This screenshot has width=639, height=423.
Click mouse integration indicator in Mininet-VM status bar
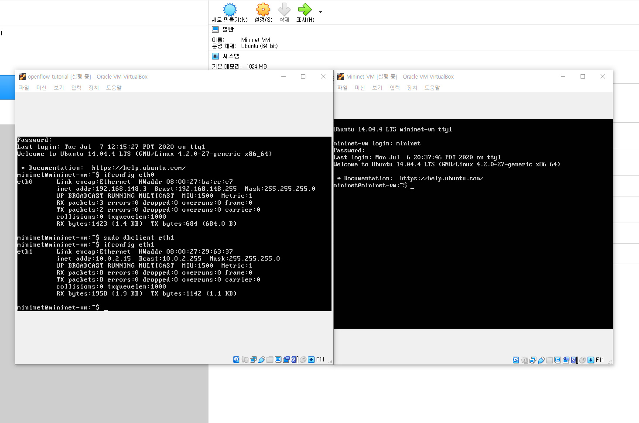[x=583, y=360]
